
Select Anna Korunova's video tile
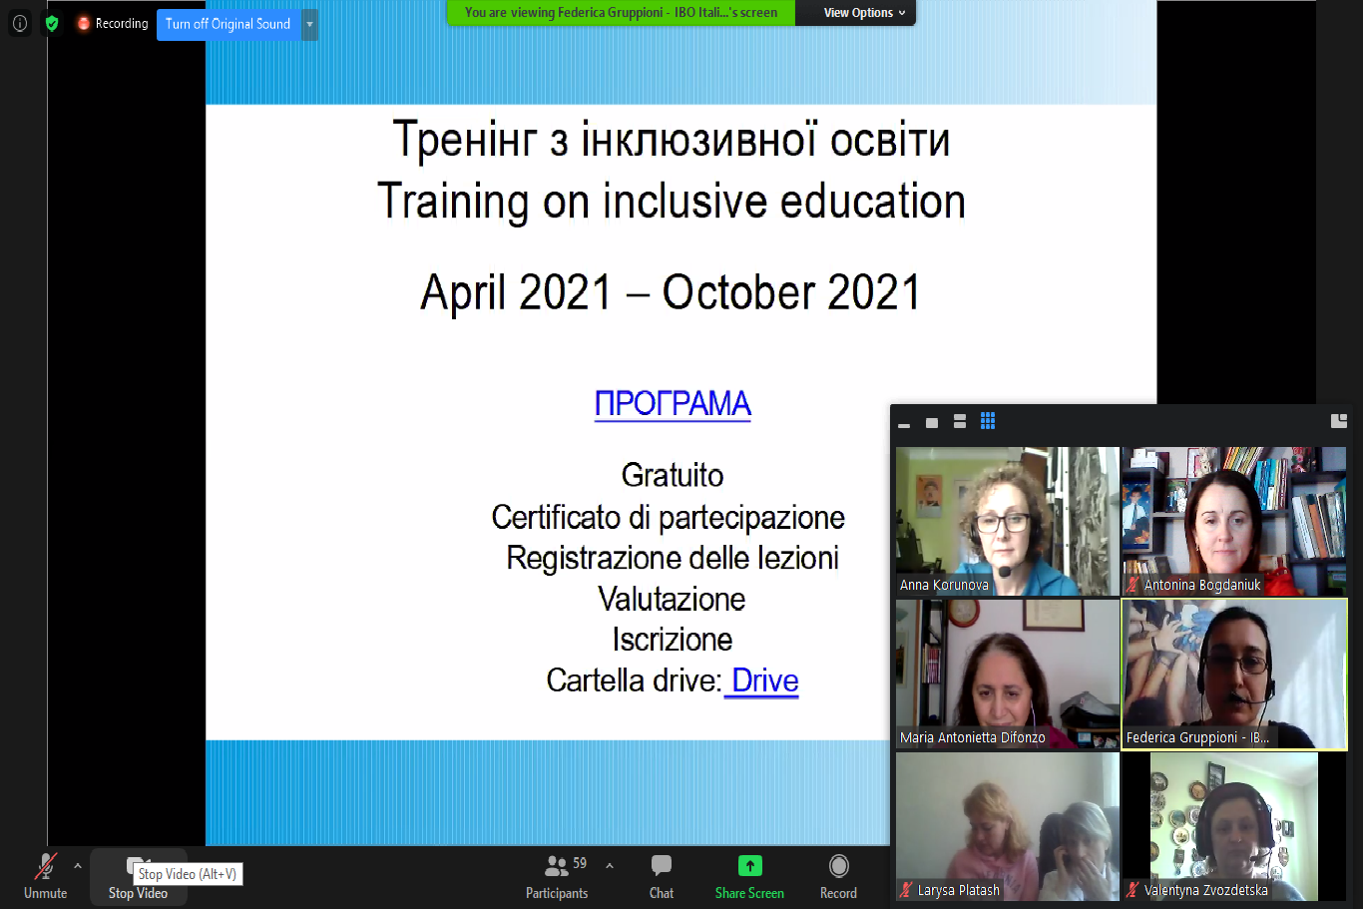[x=1008, y=521]
